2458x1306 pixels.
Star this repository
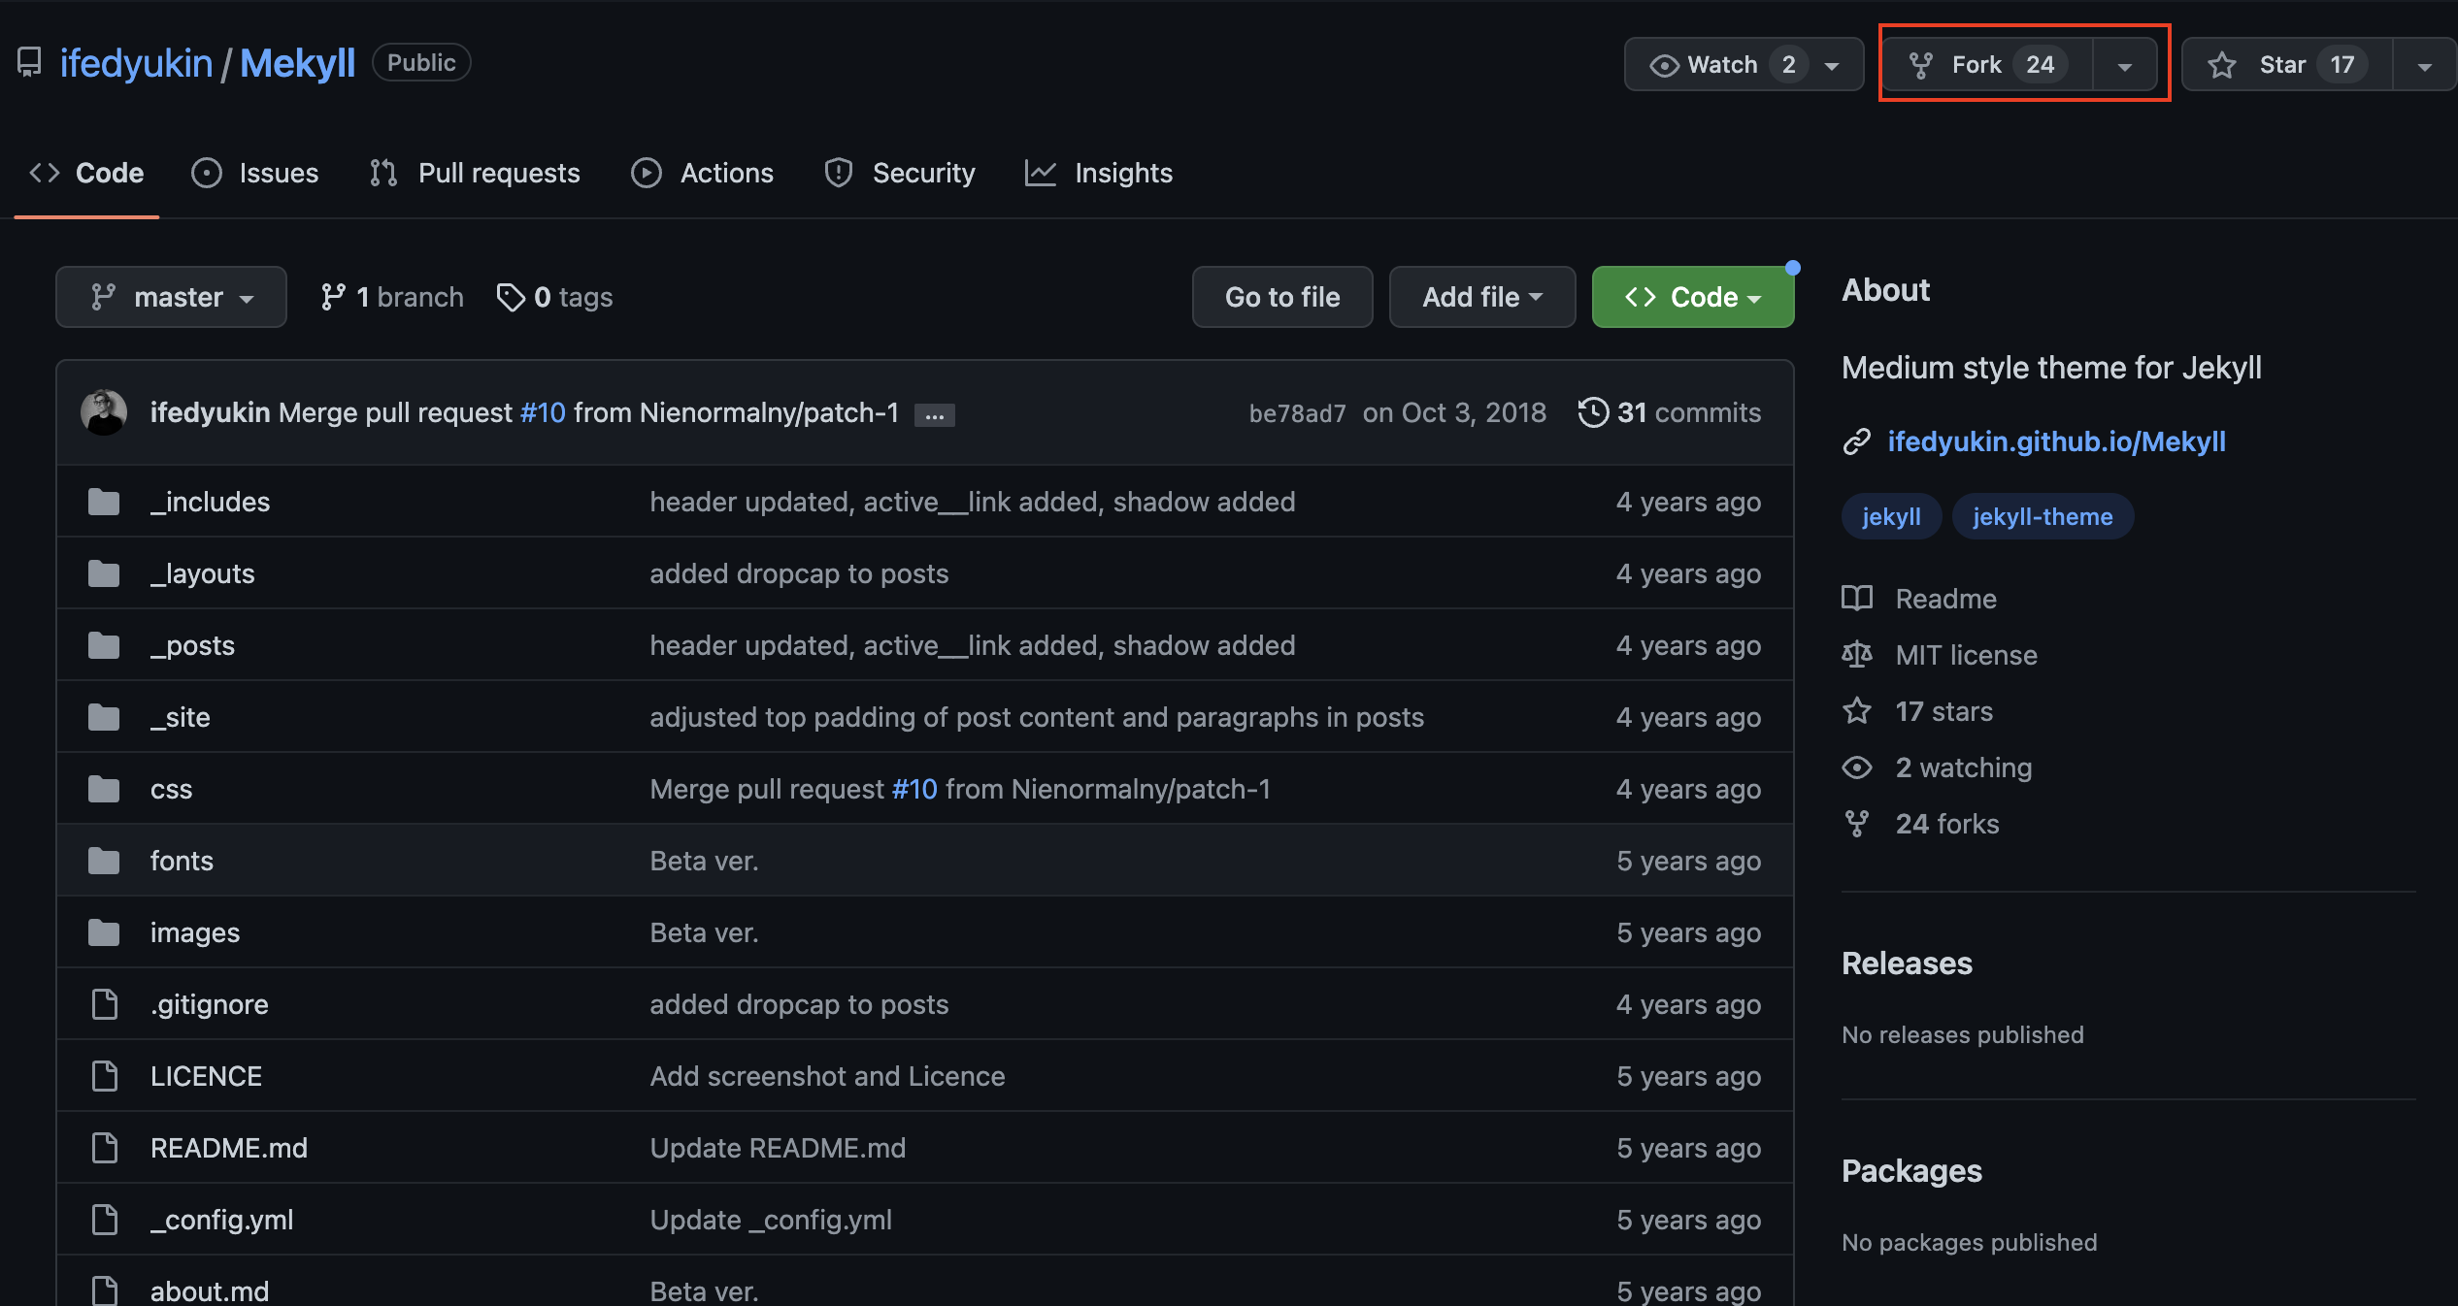pyautogui.click(x=2286, y=65)
